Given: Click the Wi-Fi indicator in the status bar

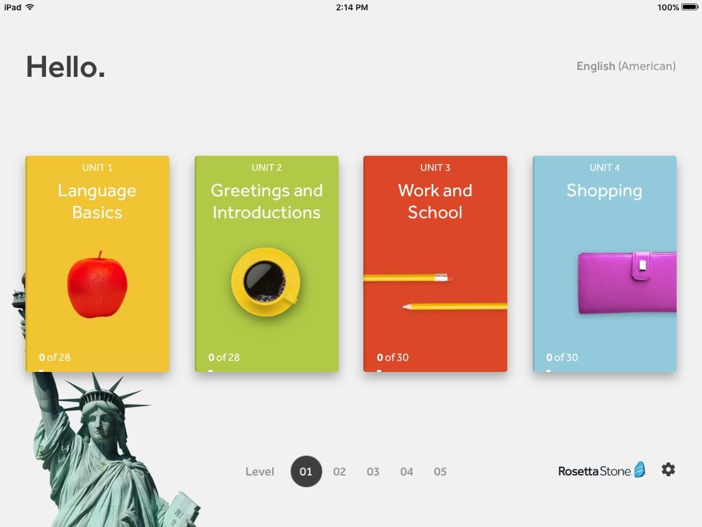Looking at the screenshot, I should [29, 8].
